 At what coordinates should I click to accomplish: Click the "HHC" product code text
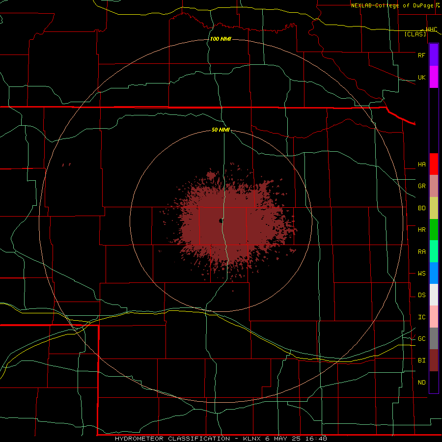[431, 29]
